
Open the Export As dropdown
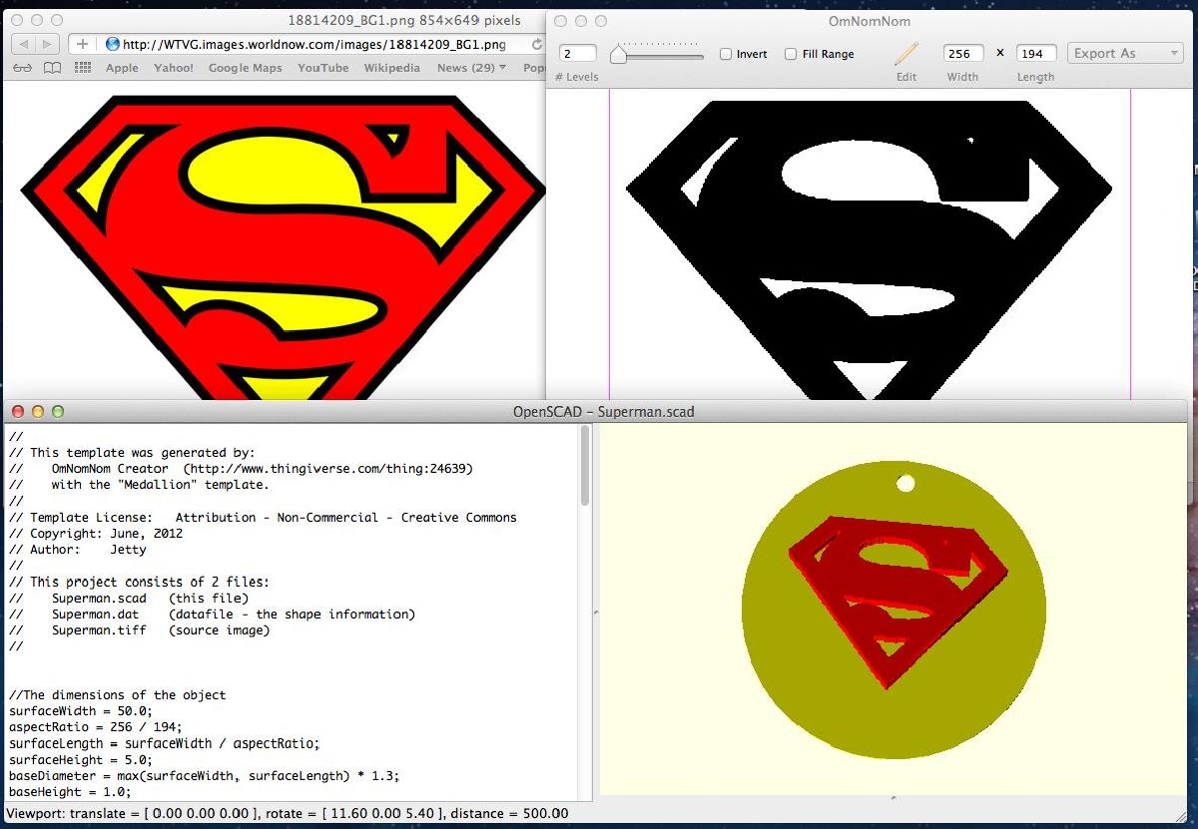tap(1125, 54)
